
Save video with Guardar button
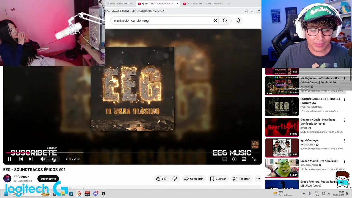click(218, 179)
